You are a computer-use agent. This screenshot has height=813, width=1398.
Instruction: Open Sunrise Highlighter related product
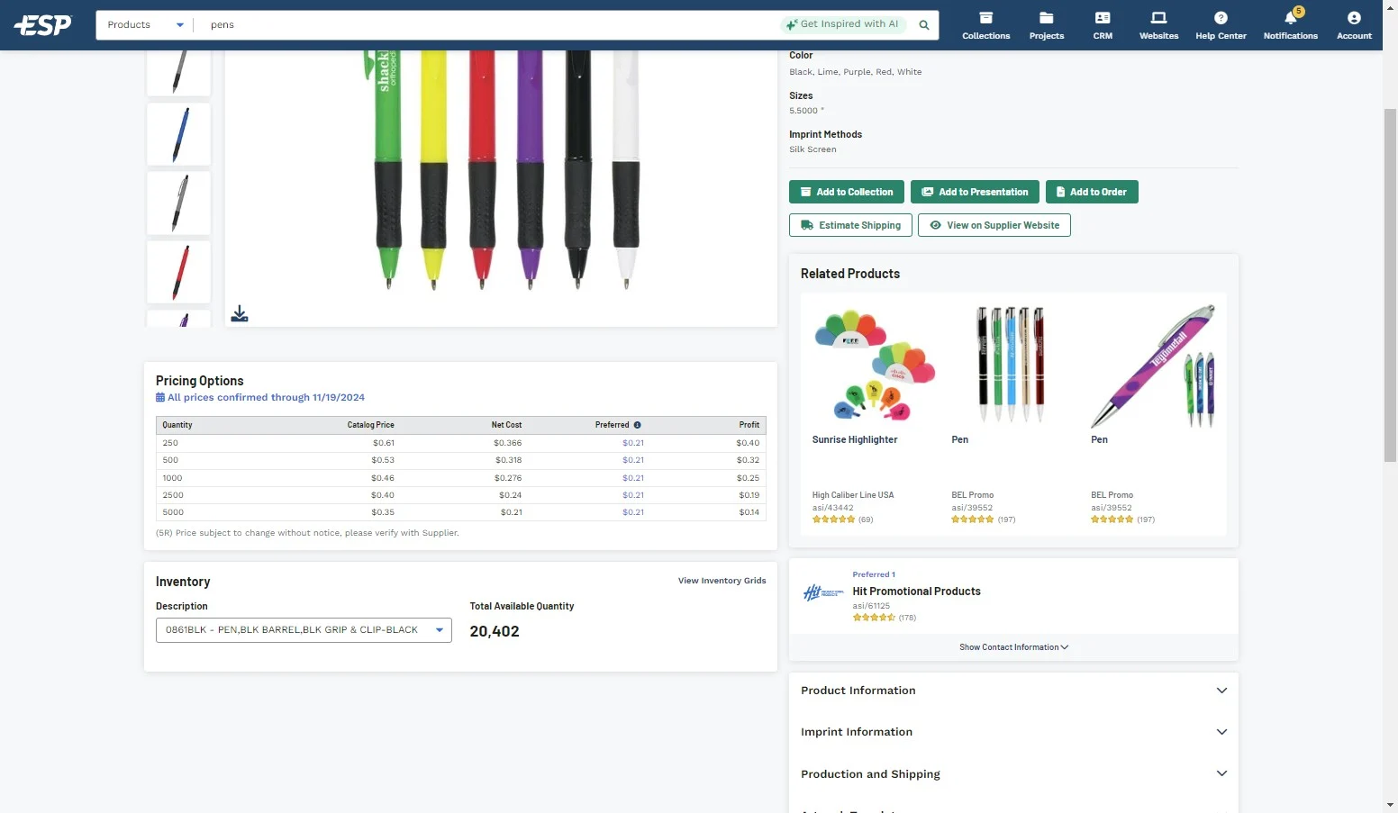click(874, 366)
